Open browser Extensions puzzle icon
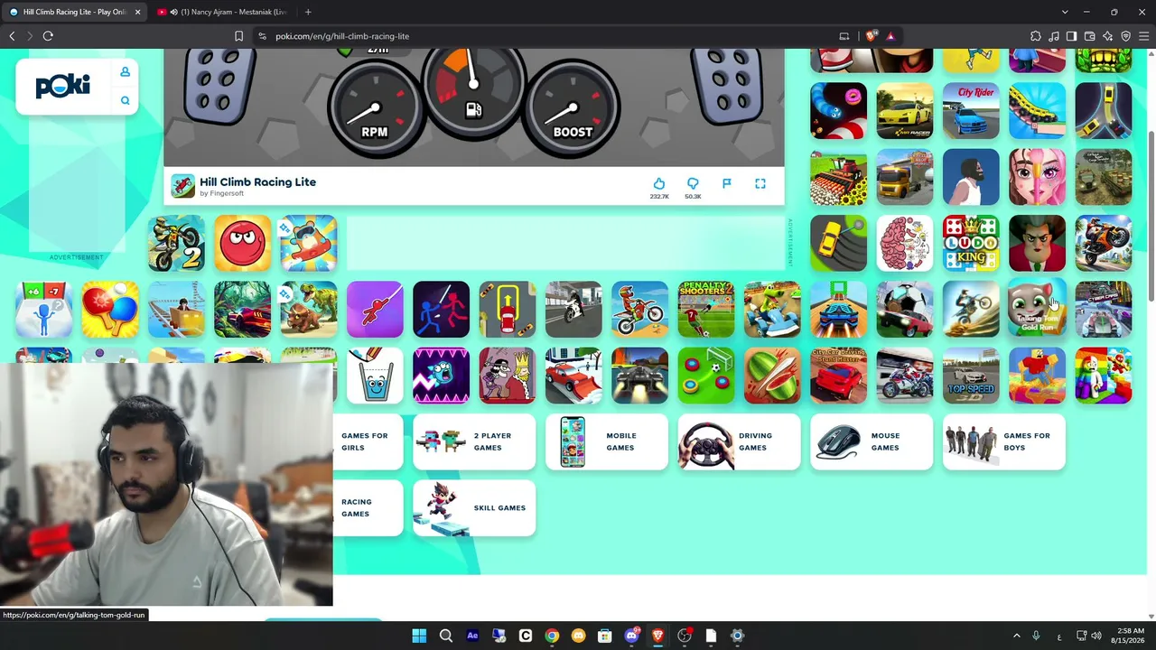Image resolution: width=1156 pixels, height=650 pixels. pos(1036,36)
